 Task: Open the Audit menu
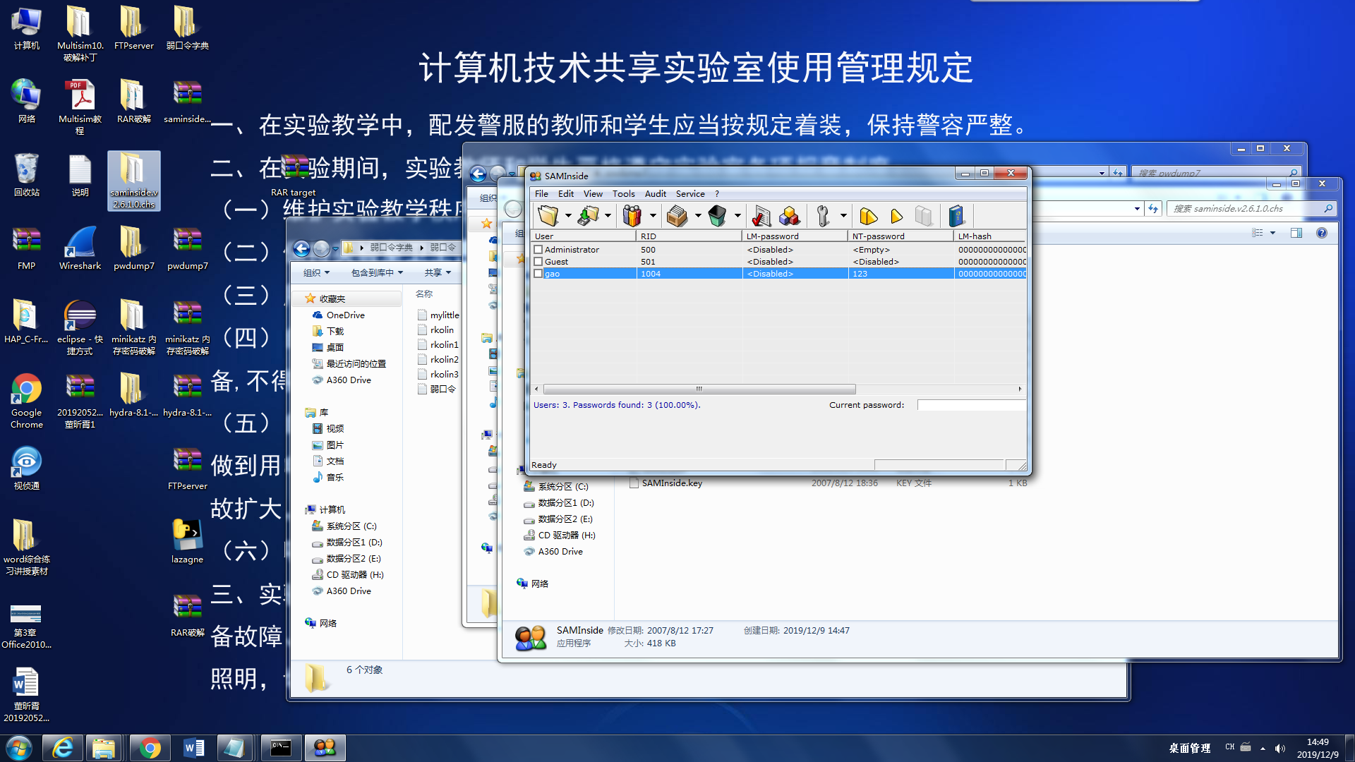click(655, 194)
